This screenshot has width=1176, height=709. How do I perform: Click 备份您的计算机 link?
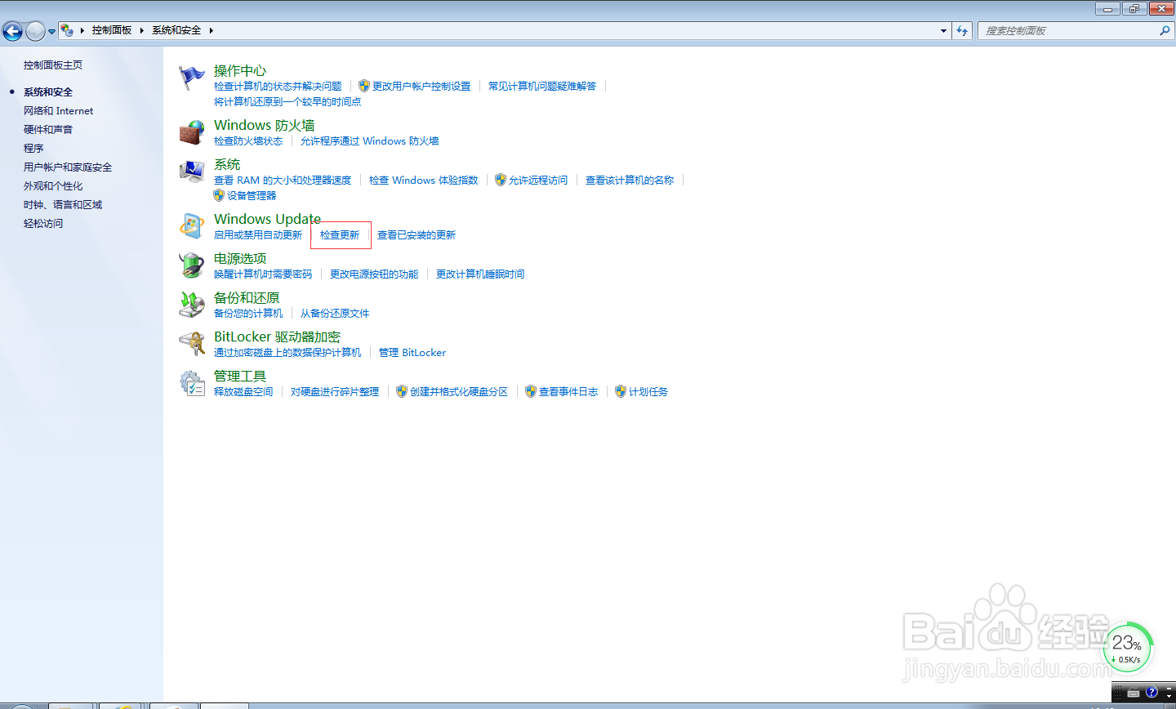point(248,313)
